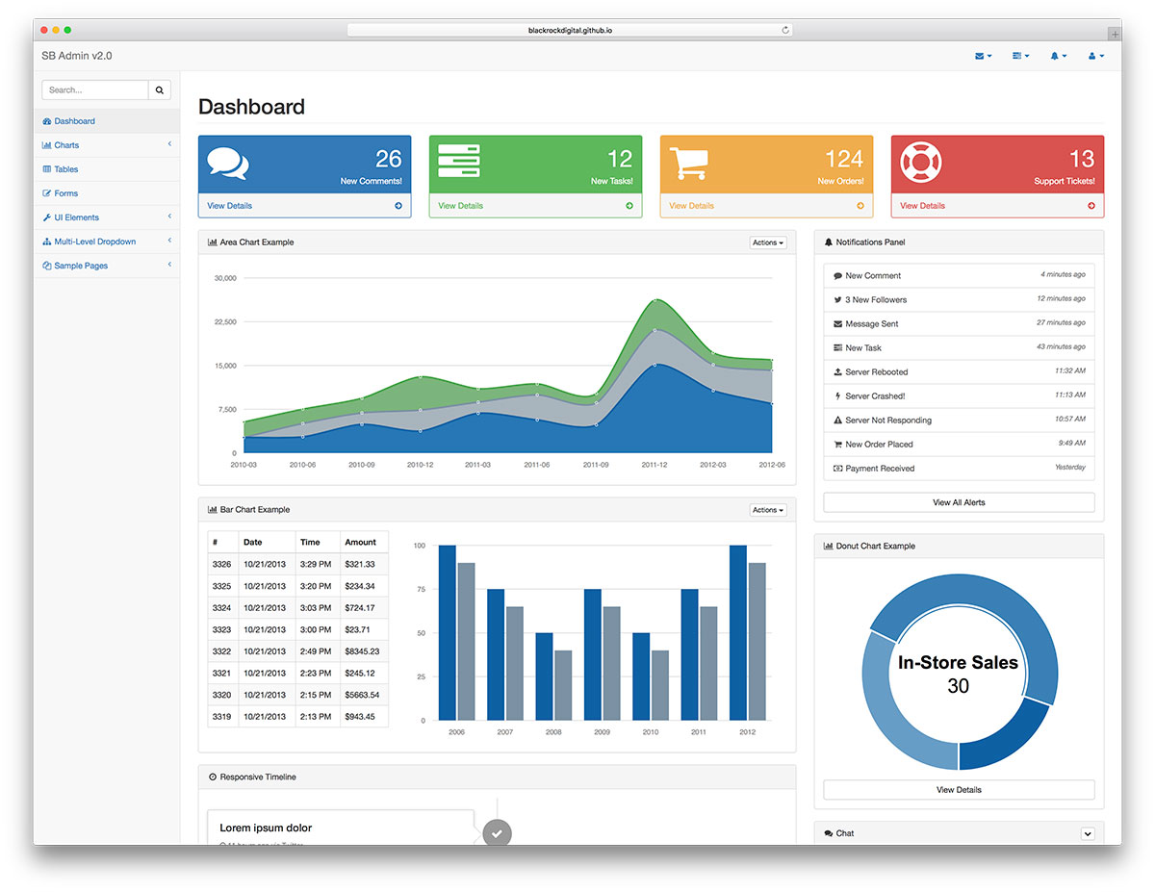The width and height of the screenshot is (1155, 892).
Task: Collapse the Chat panel with its chevron
Action: [1087, 833]
